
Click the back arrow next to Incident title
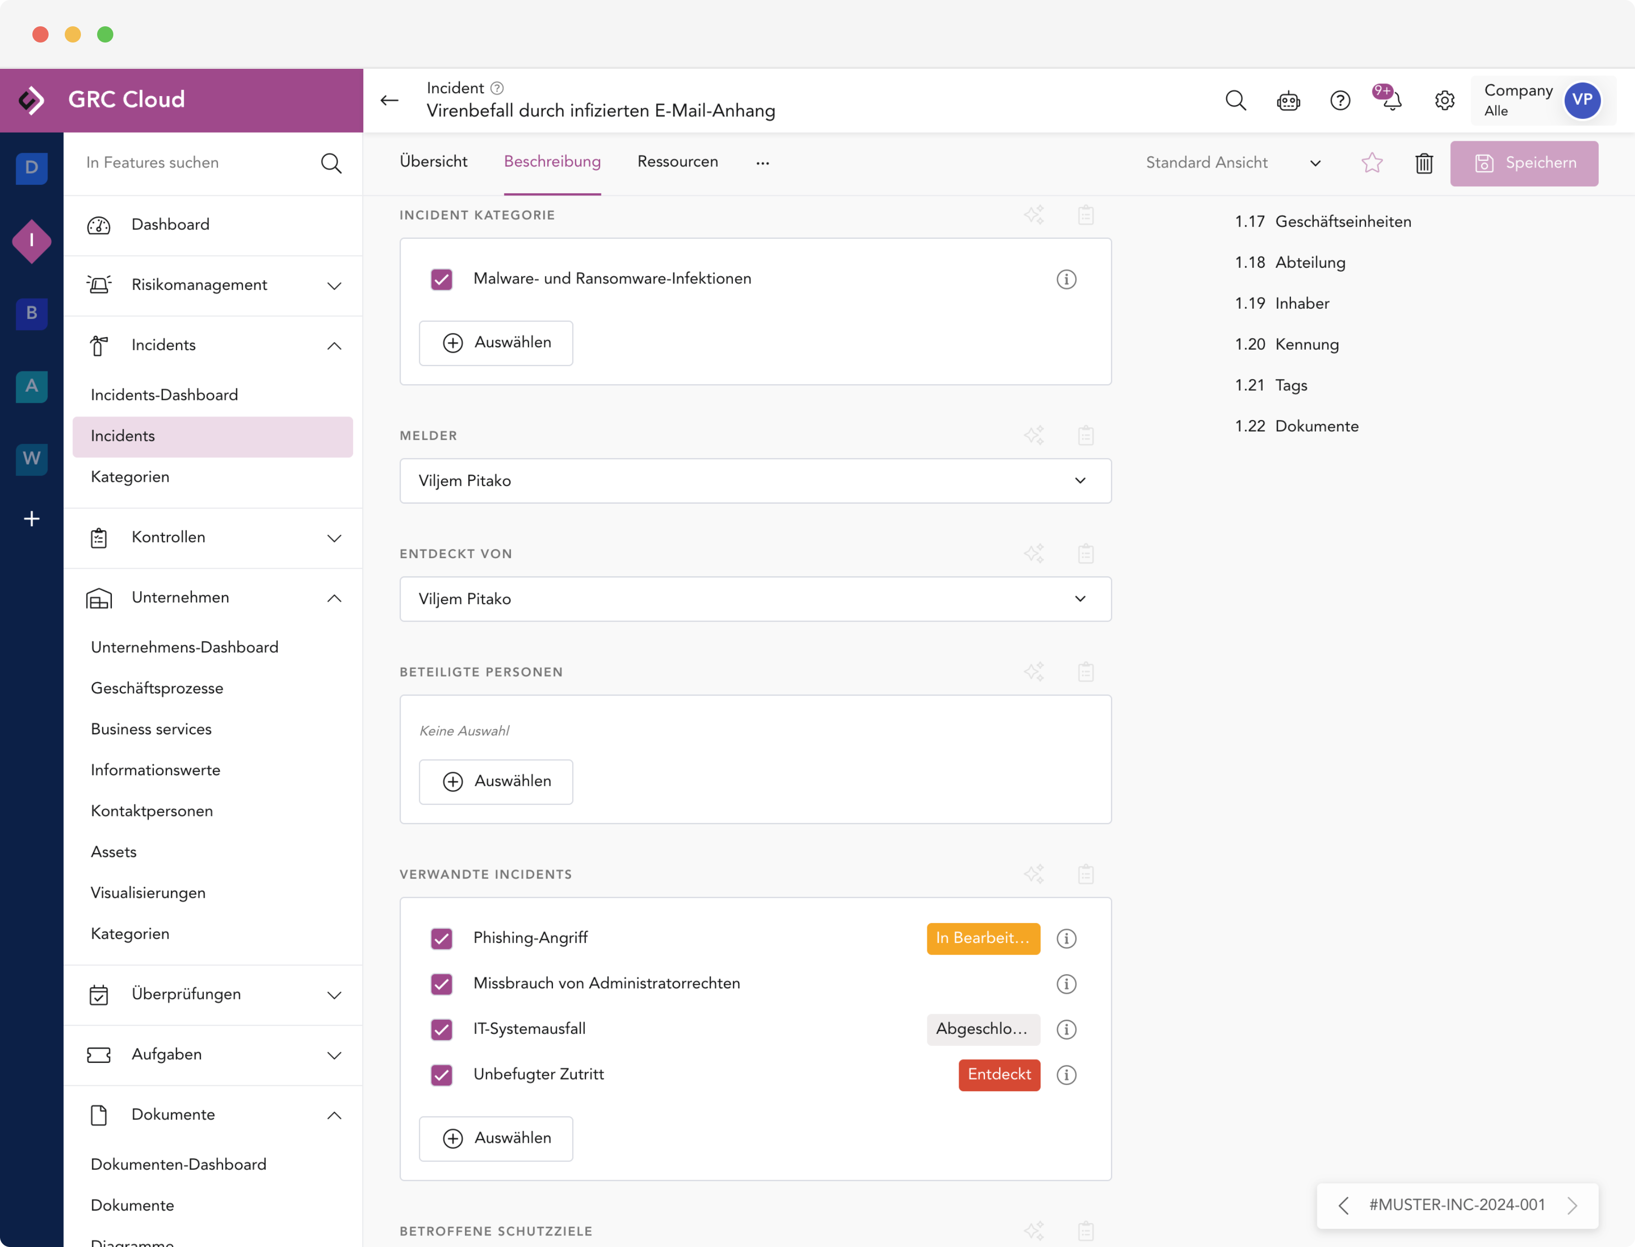tap(390, 100)
